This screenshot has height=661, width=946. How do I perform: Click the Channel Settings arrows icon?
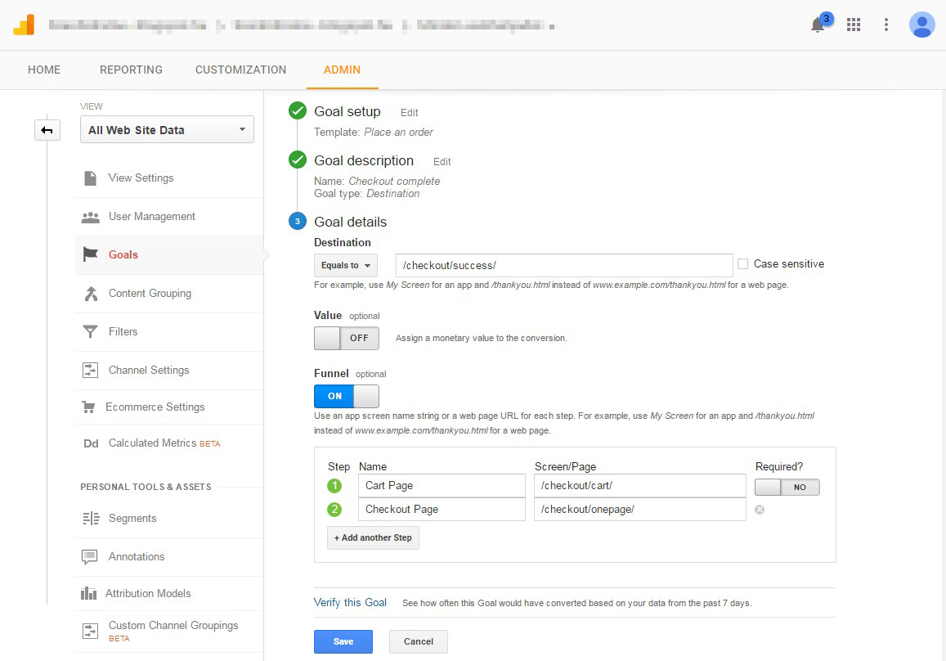(x=90, y=370)
